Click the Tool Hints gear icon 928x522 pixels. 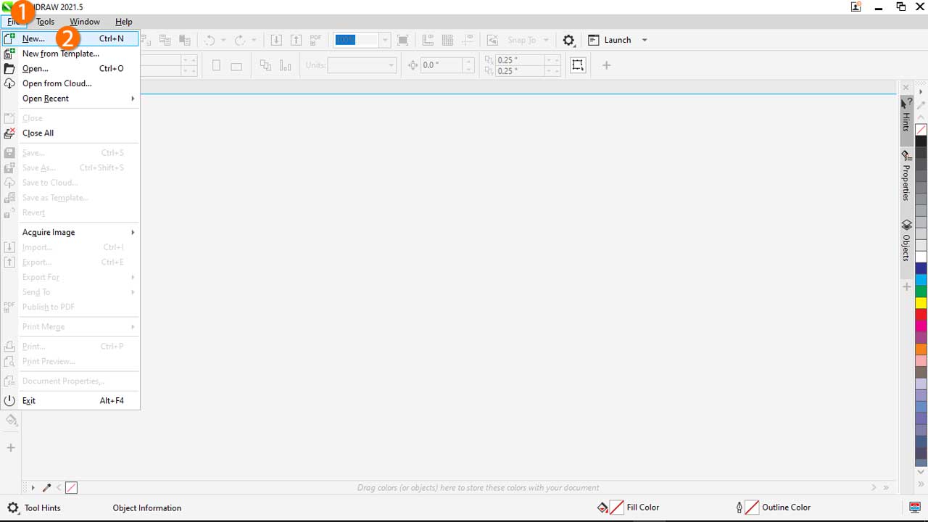(13, 507)
